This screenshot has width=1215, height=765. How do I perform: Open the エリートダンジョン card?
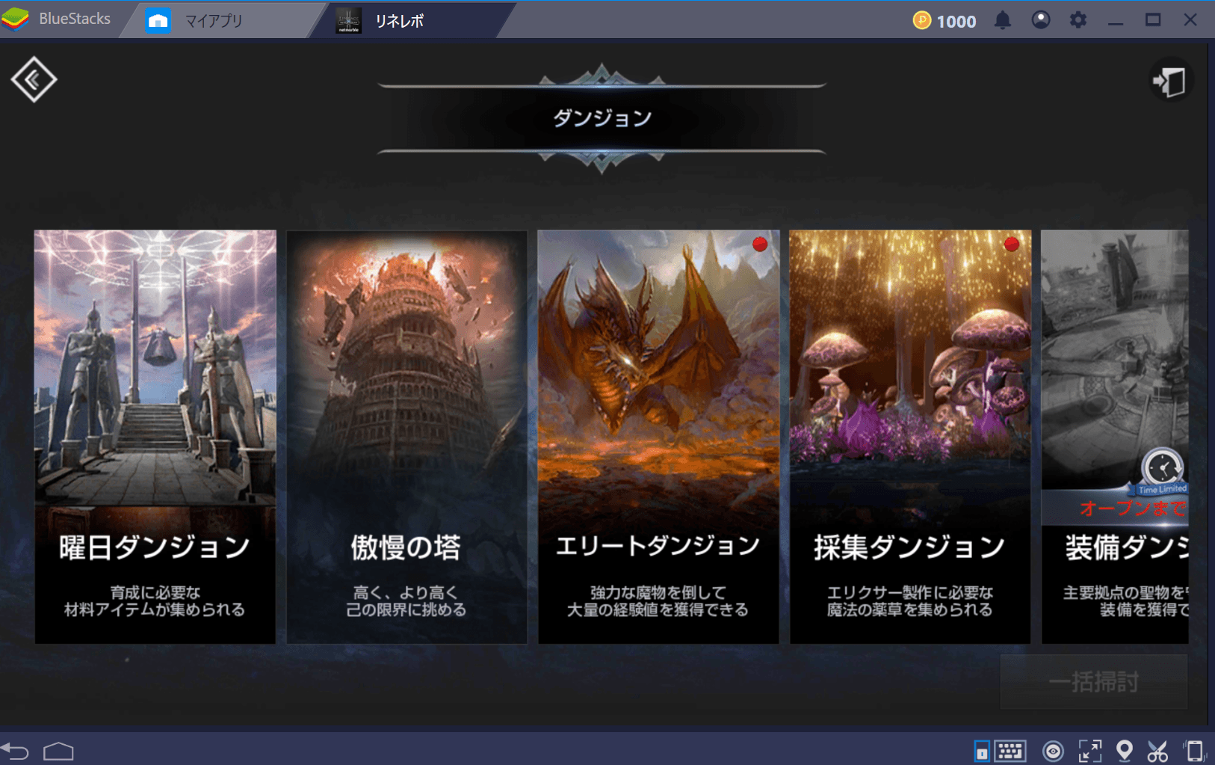[x=658, y=437]
